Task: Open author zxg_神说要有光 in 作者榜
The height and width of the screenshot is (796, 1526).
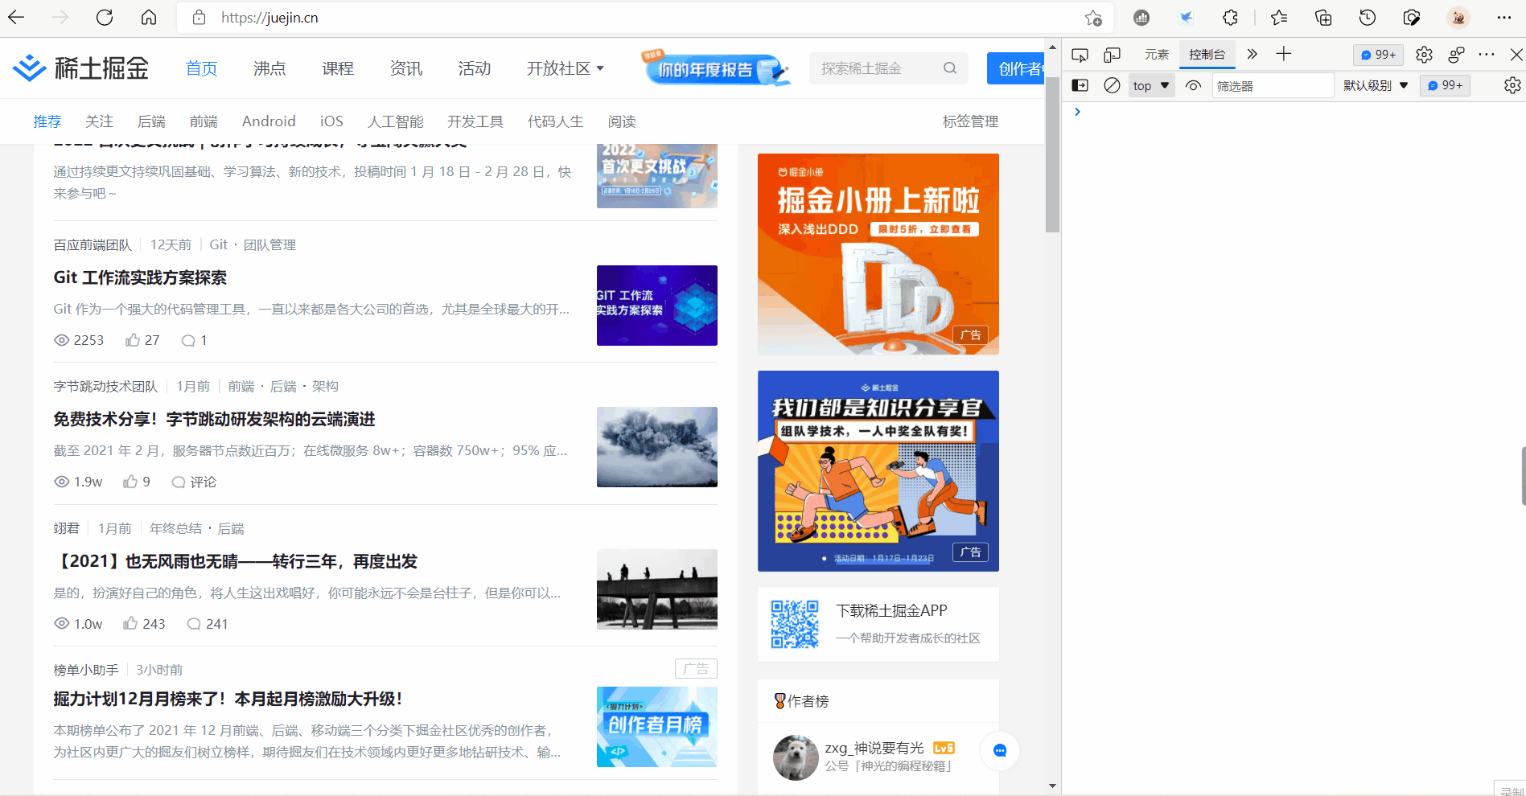Action: pyautogui.click(x=874, y=748)
